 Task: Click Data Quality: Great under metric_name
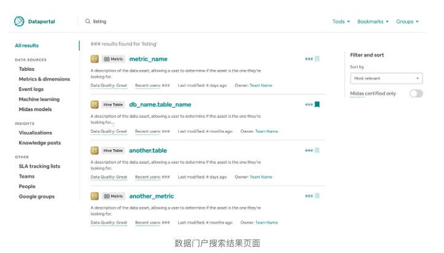[109, 85]
